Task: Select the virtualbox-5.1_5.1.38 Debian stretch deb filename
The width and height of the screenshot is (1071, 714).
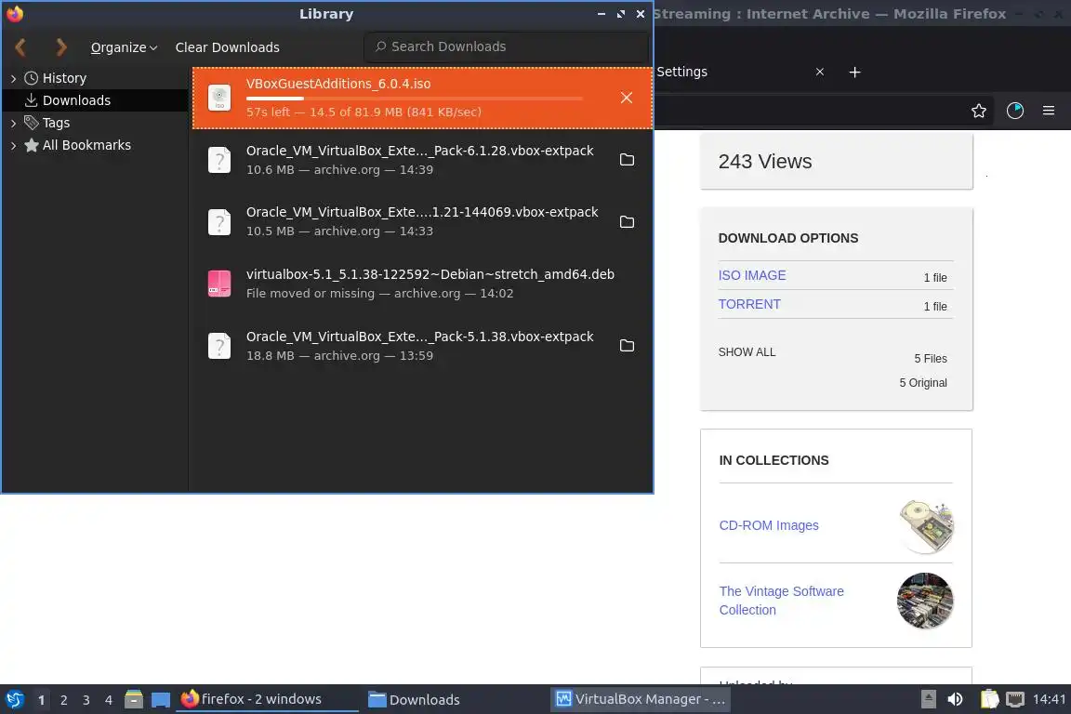Action: [x=430, y=274]
